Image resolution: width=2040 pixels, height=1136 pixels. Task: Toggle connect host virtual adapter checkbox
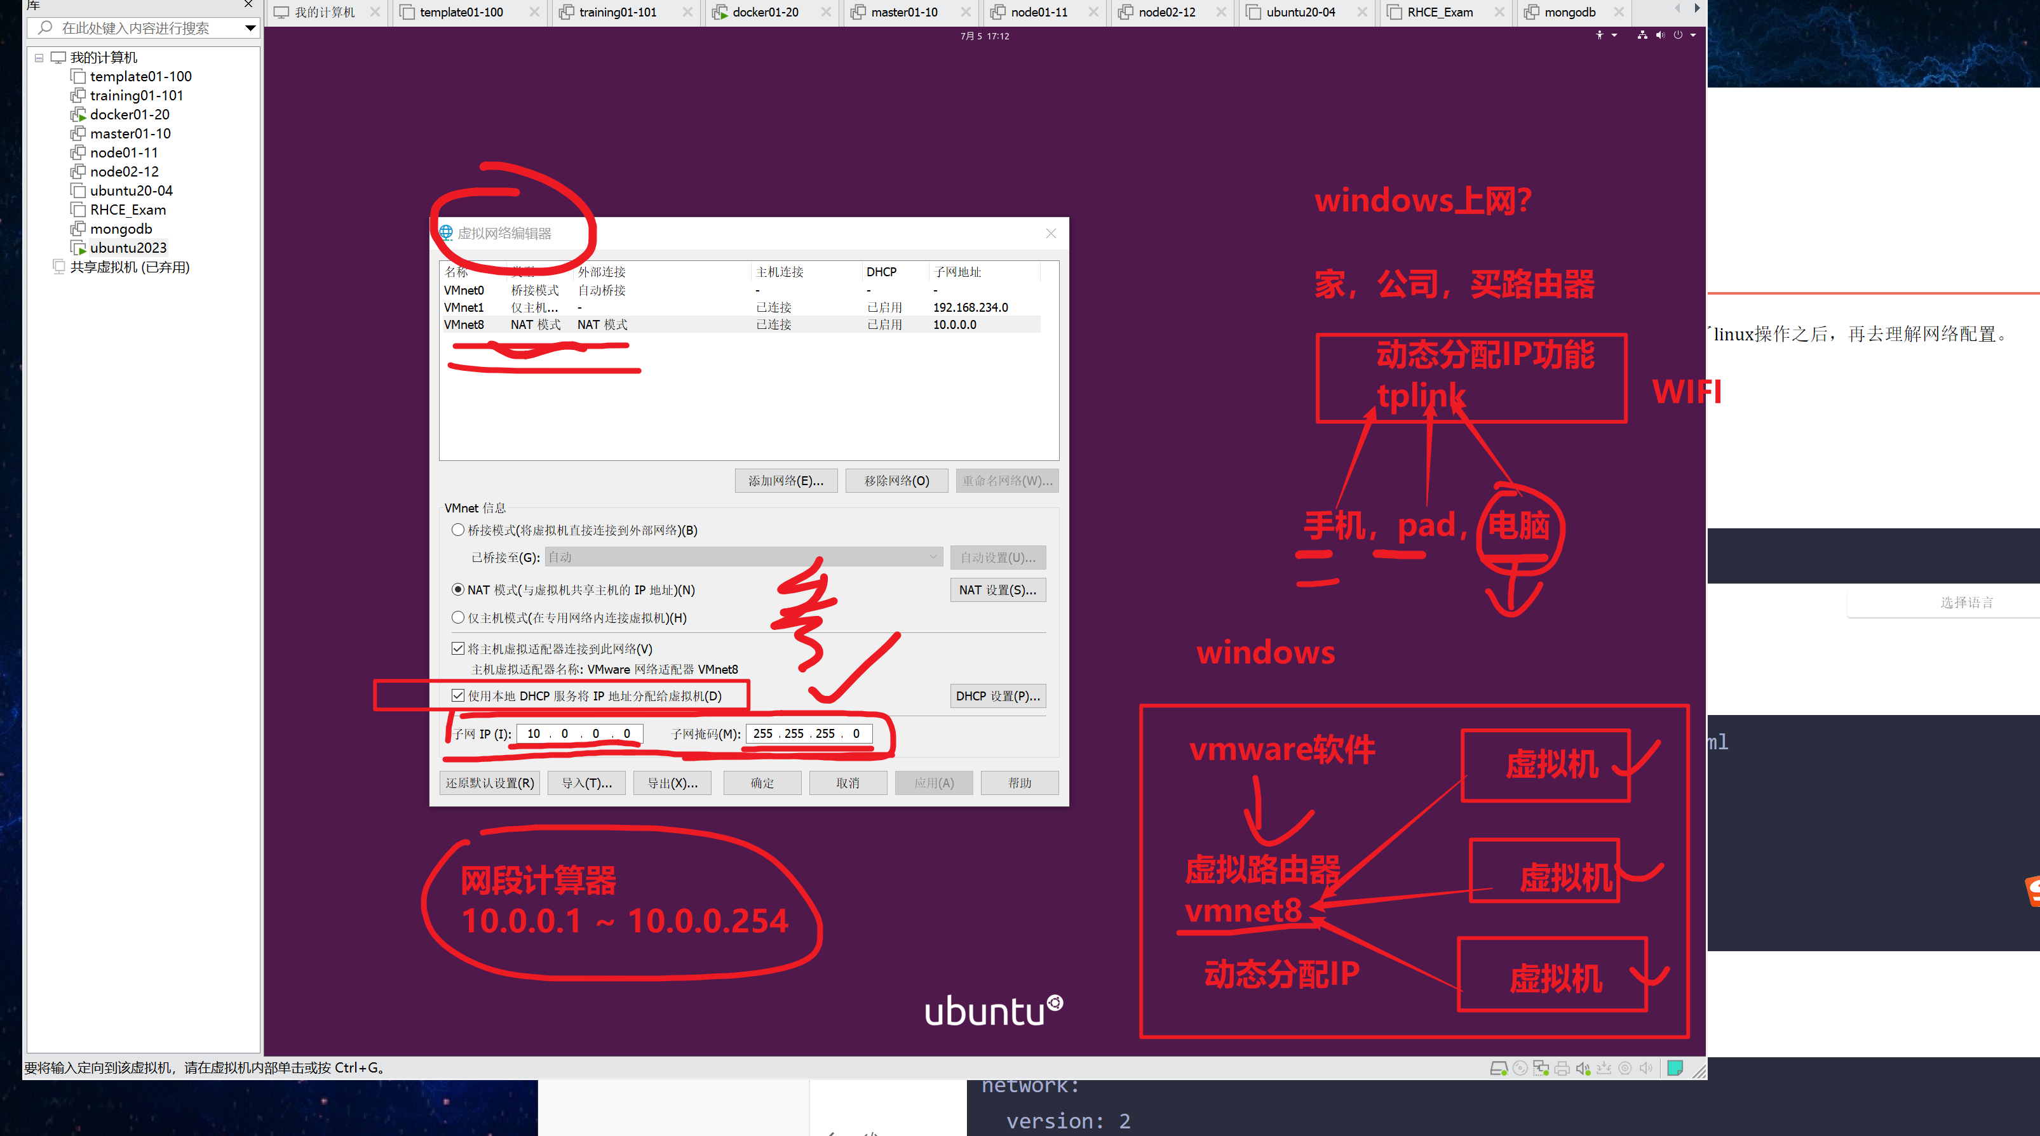pyautogui.click(x=457, y=648)
